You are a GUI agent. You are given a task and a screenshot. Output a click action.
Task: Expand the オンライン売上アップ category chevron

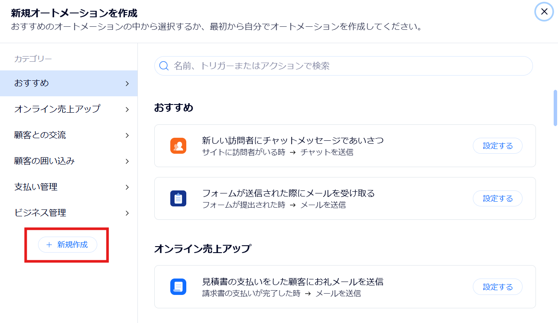tap(127, 109)
